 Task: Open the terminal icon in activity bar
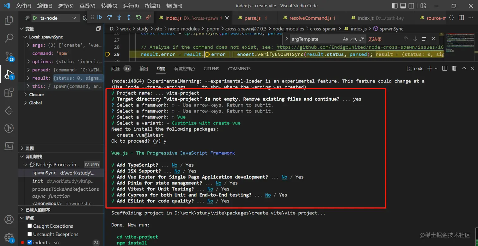9,146
